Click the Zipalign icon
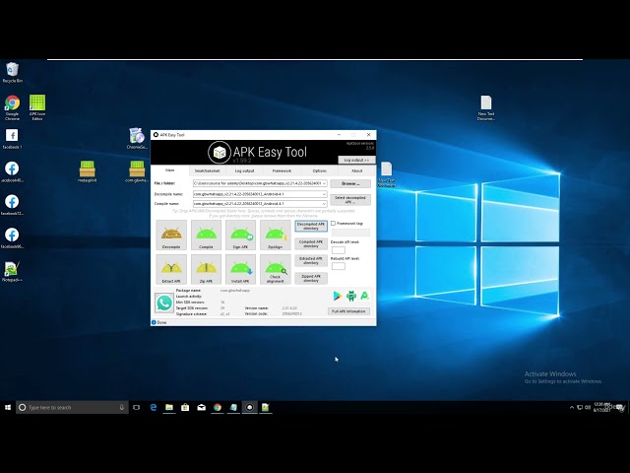The width and height of the screenshot is (630, 473). (276, 235)
